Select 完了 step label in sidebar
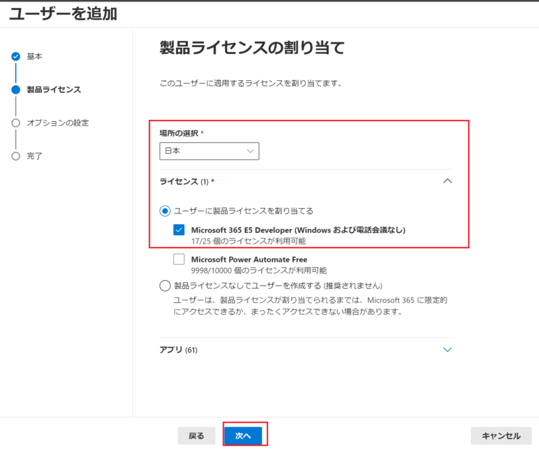The height and width of the screenshot is (451, 539). [x=34, y=156]
